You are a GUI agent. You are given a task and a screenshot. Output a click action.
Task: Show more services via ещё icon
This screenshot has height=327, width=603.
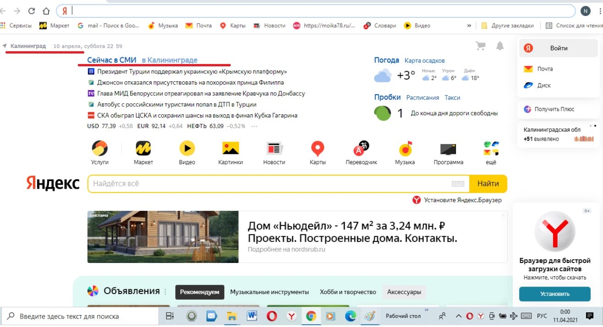pos(491,149)
